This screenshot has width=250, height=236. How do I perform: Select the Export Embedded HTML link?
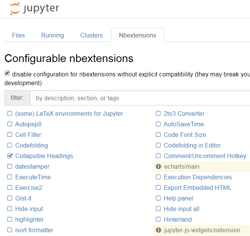[197, 188]
